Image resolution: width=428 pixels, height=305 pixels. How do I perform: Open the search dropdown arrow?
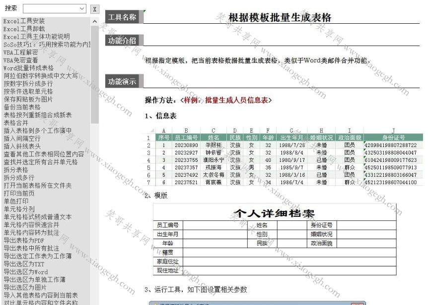[82, 9]
